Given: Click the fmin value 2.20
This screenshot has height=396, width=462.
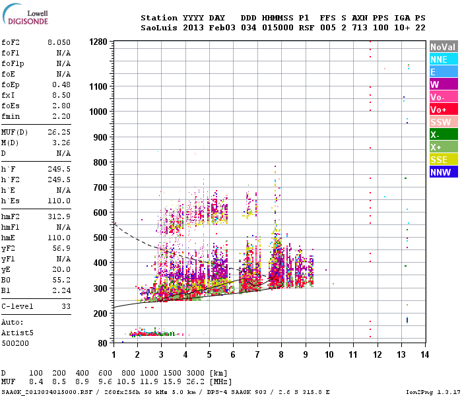Looking at the screenshot, I should click(x=61, y=116).
